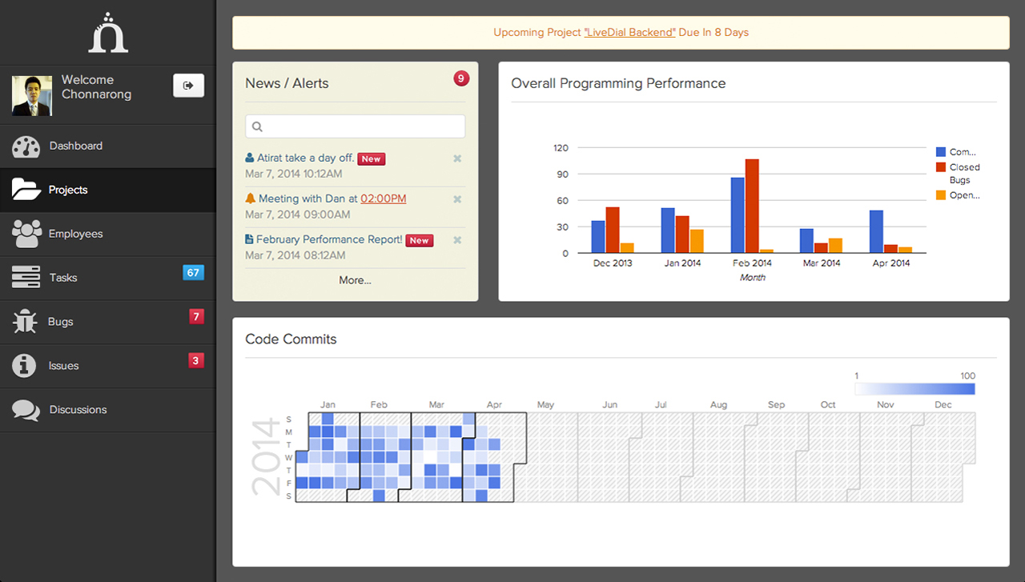Open the February Performance Report alert
This screenshot has height=582, width=1025.
click(329, 239)
